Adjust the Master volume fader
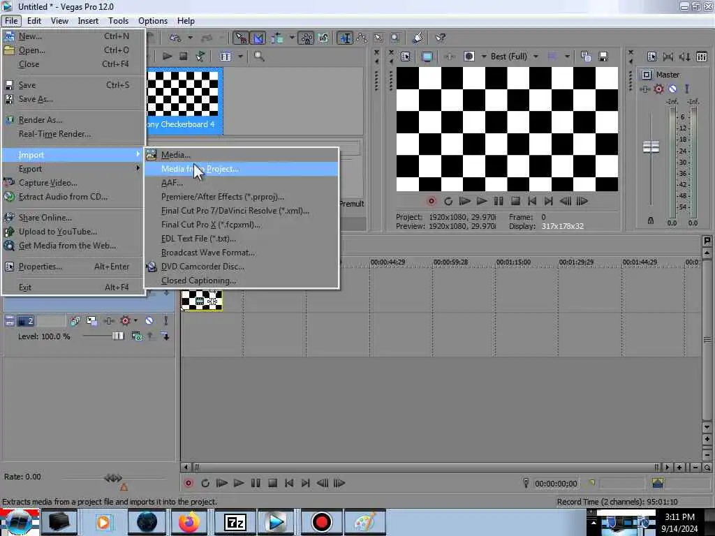Screen dimensions: 715x536 click(x=651, y=147)
